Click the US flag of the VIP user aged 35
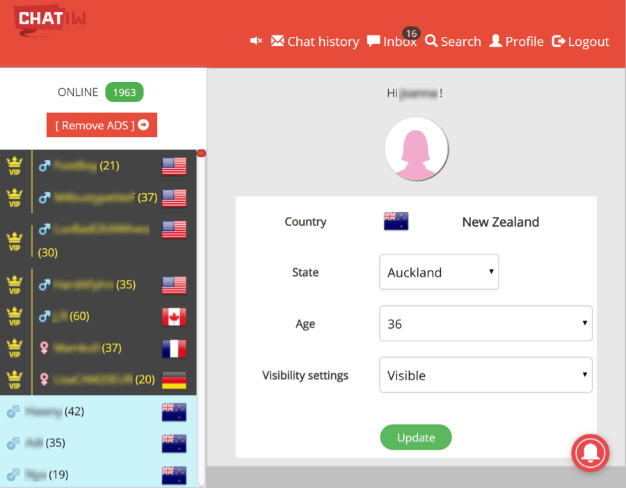The height and width of the screenshot is (488, 626). click(174, 285)
